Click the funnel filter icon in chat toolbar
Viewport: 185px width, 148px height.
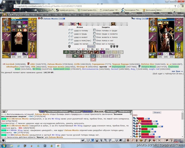pyautogui.click(x=92, y=140)
